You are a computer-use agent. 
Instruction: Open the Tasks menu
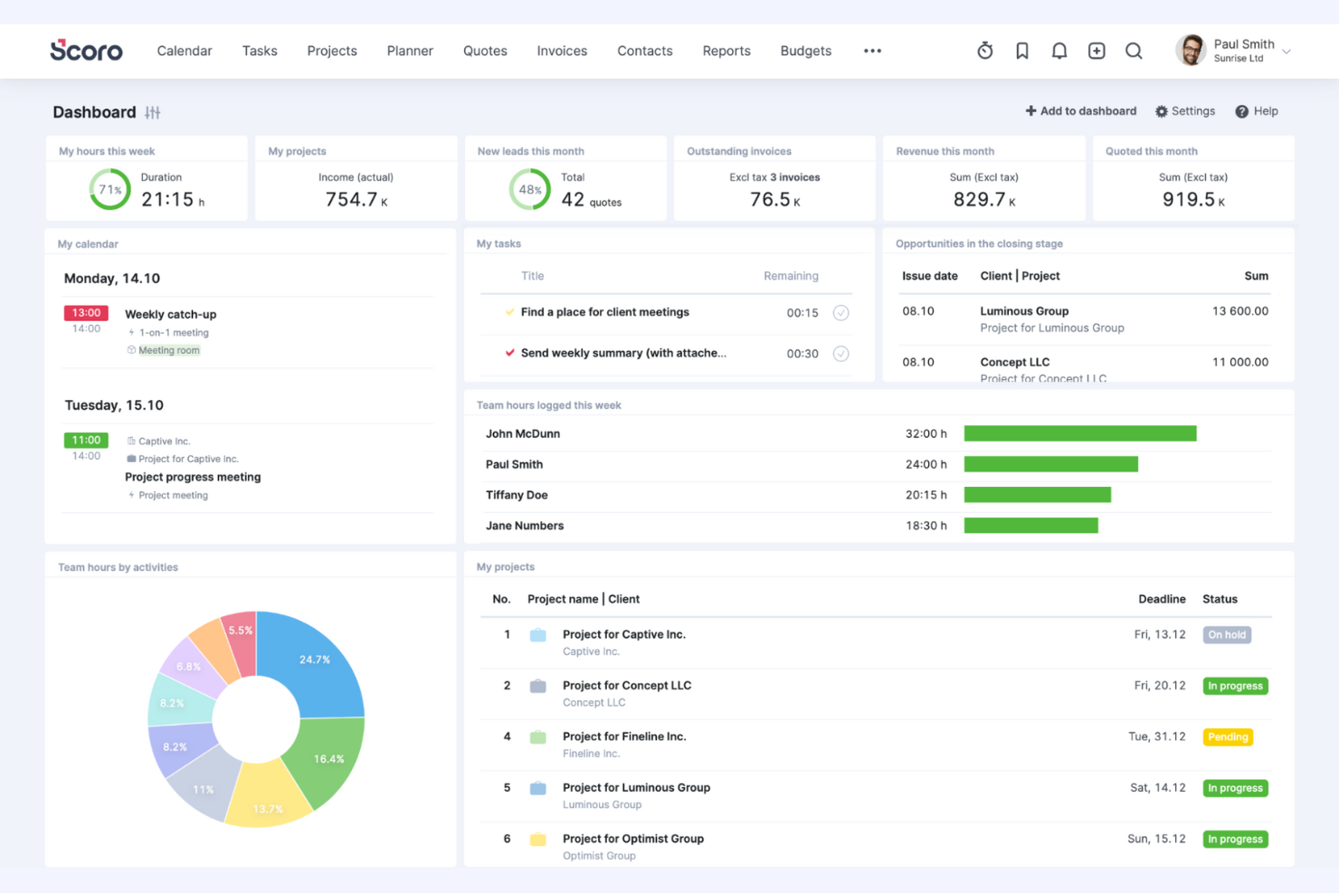click(260, 51)
